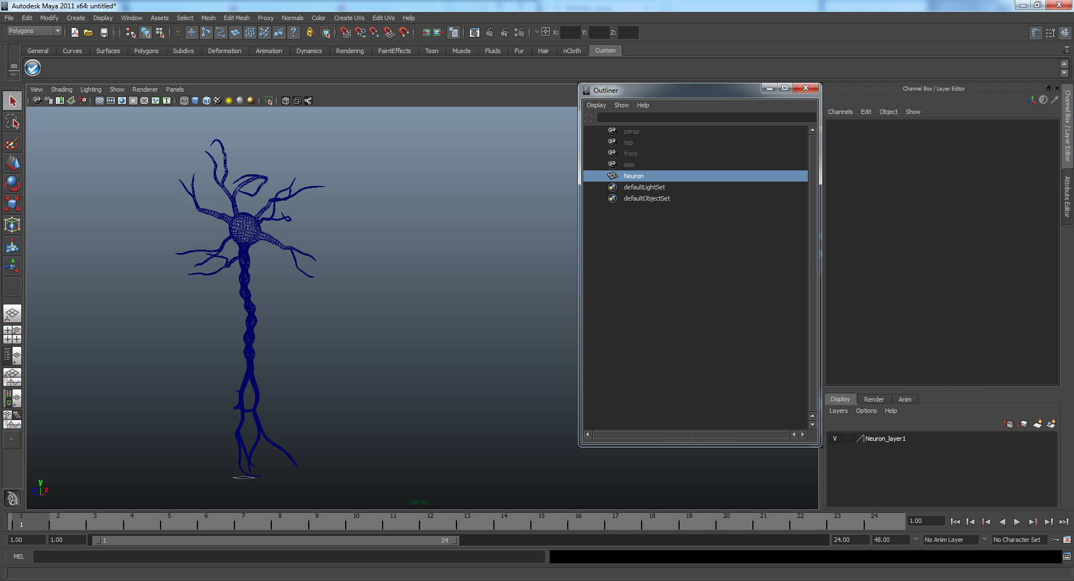Toggle auto keyframe key icon
Viewport: 1074px width, 581px height.
coord(1055,540)
